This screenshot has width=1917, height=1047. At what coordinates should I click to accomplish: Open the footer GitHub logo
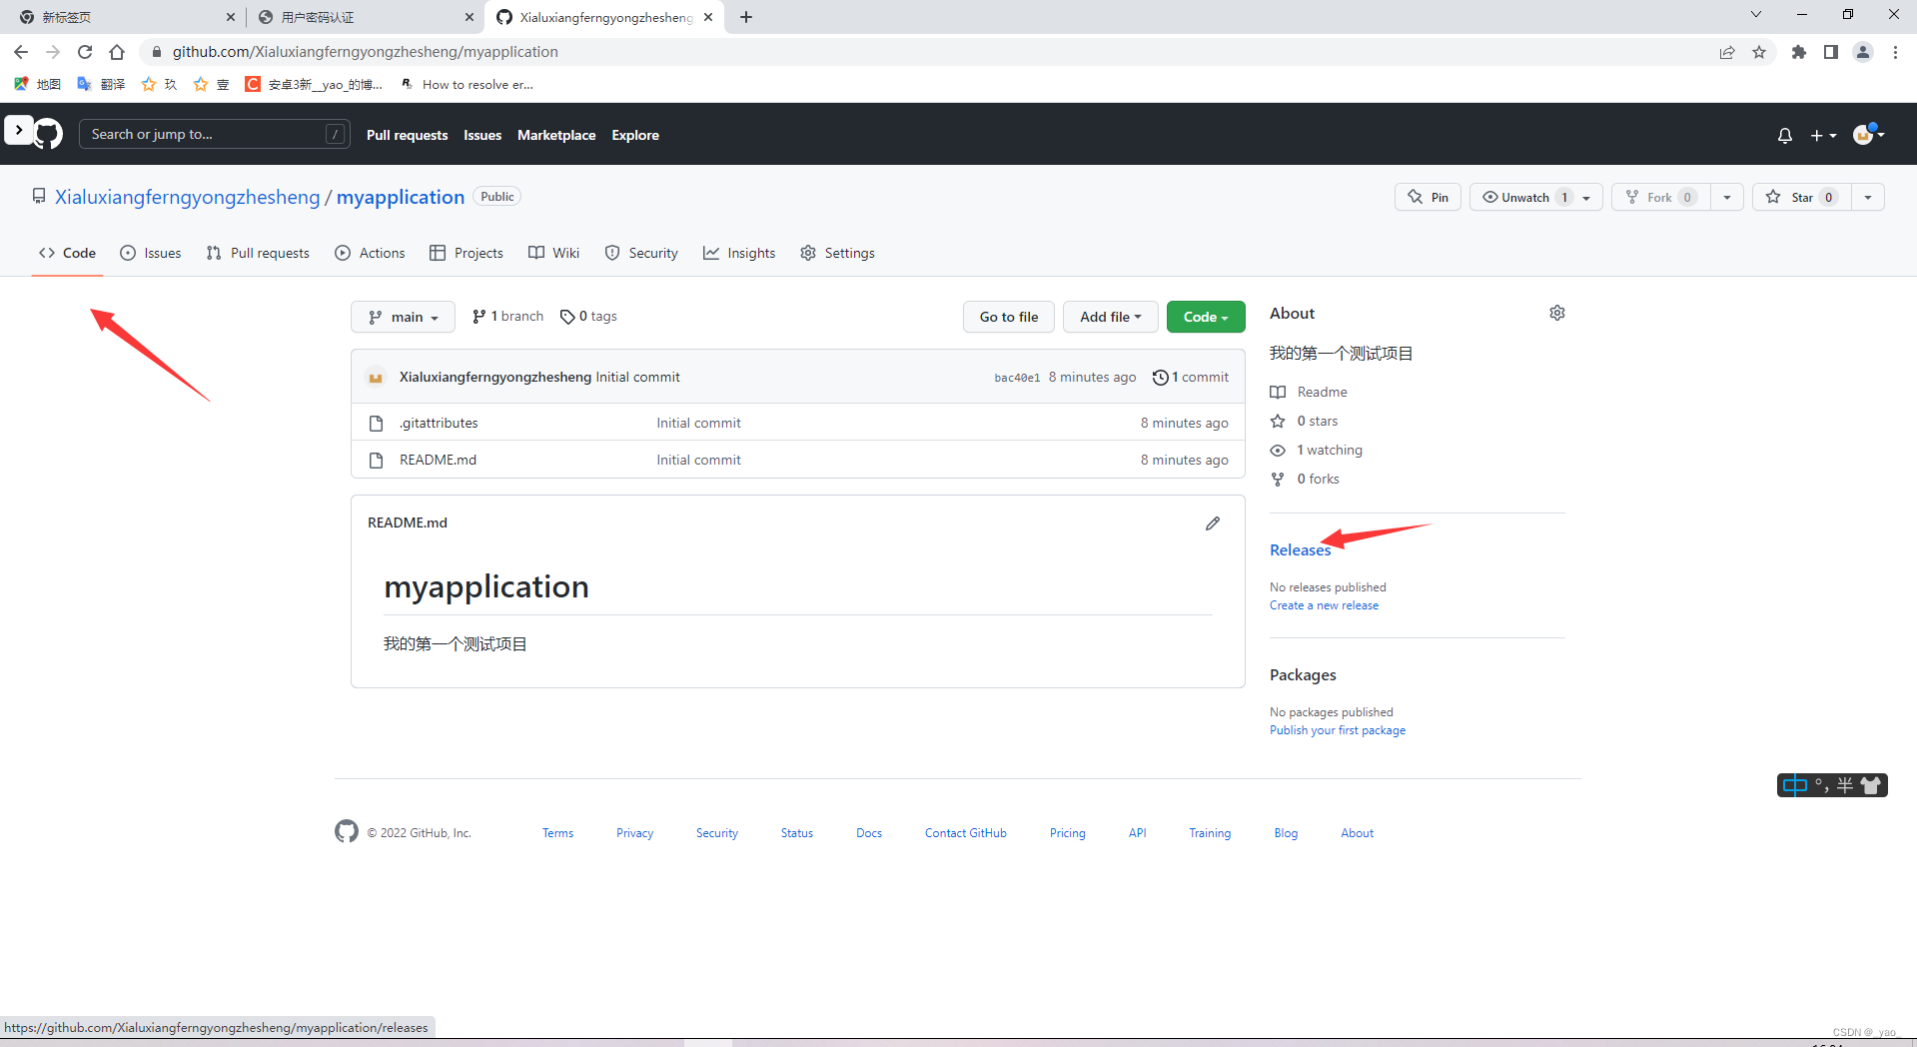347,831
